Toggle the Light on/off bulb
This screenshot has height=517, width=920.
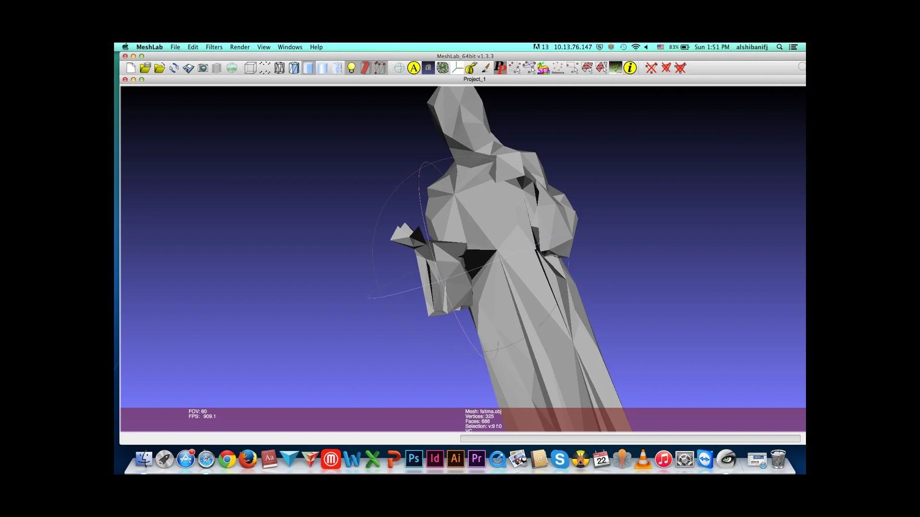click(x=351, y=68)
